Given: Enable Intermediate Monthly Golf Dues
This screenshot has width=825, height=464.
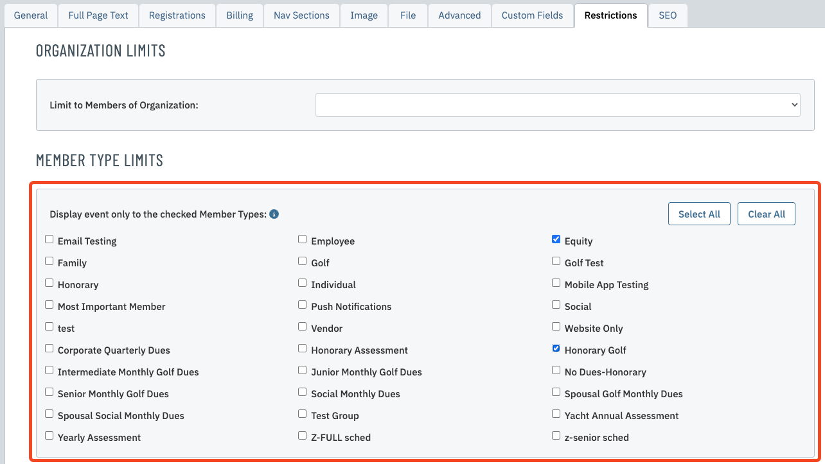Looking at the screenshot, I should 49,370.
